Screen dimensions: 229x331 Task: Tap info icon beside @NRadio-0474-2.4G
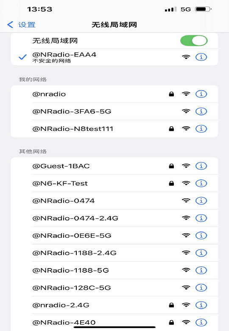click(201, 218)
